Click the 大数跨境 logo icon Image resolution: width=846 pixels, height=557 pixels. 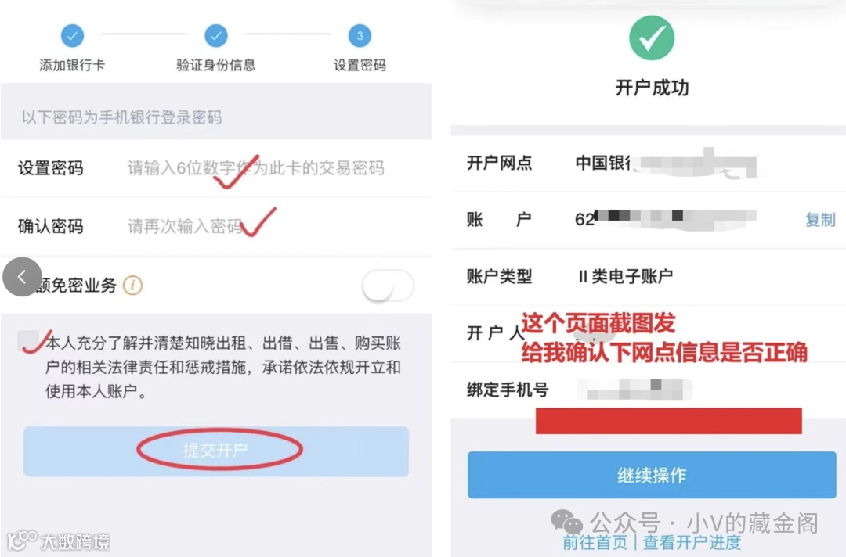point(22,541)
